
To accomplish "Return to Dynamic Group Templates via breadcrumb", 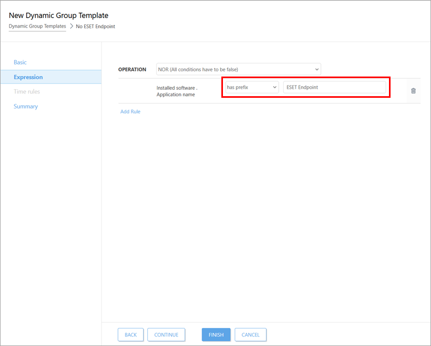I will (37, 26).
